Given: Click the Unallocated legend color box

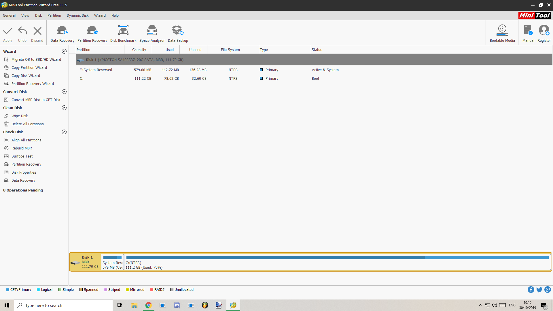Looking at the screenshot, I should click(x=172, y=290).
